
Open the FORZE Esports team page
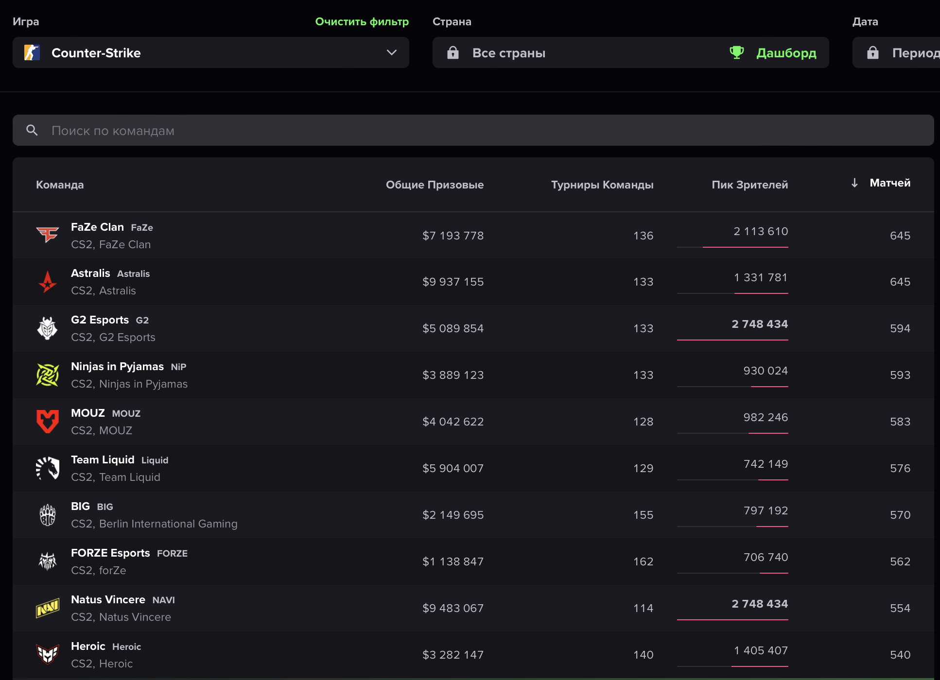110,553
